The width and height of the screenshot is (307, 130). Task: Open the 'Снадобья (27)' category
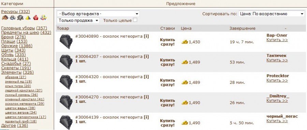[x=16, y=63]
